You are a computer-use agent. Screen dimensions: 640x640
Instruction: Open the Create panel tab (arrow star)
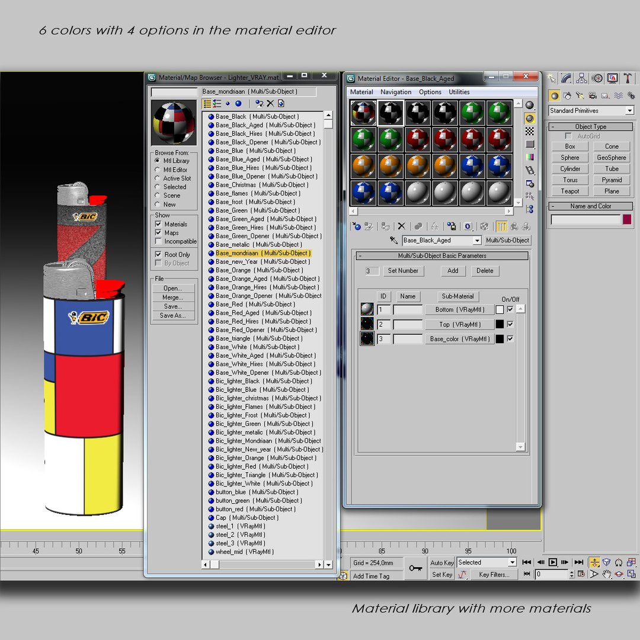pyautogui.click(x=552, y=78)
